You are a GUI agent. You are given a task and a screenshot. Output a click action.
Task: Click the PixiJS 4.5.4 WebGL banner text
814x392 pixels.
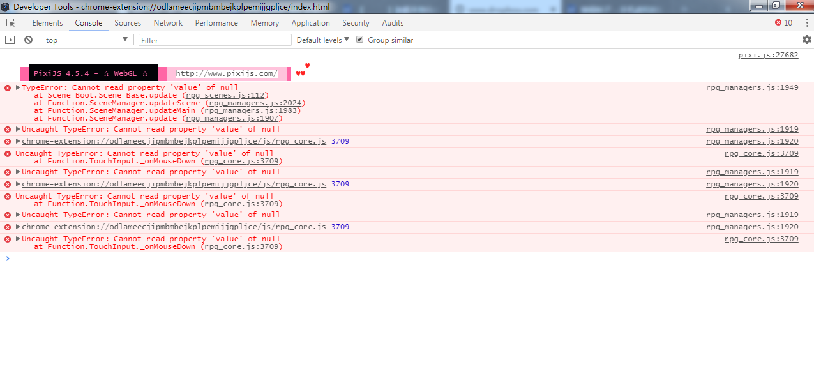pos(91,73)
